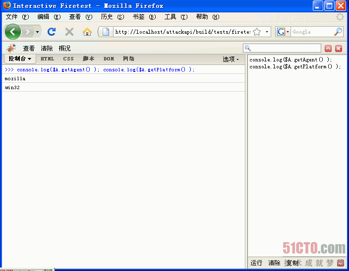Click the page identity icon in address bar
The height and width of the screenshot is (271, 349).
point(106,32)
